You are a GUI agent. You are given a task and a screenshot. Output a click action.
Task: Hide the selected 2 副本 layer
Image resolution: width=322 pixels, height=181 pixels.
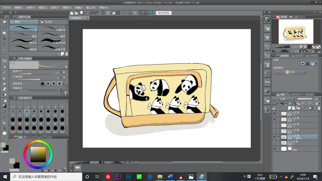[x=274, y=137]
